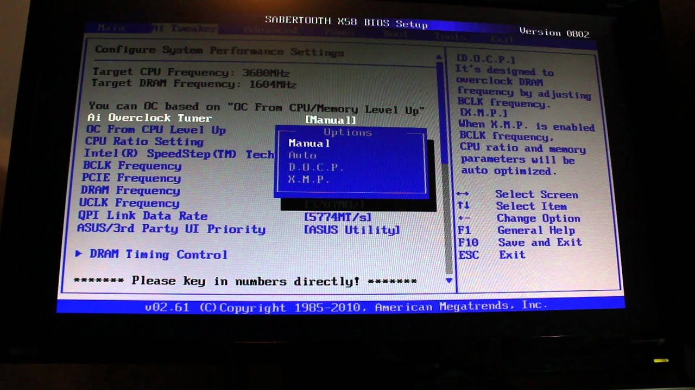
Task: Select OC From CPU Level Up
Action: 156,130
